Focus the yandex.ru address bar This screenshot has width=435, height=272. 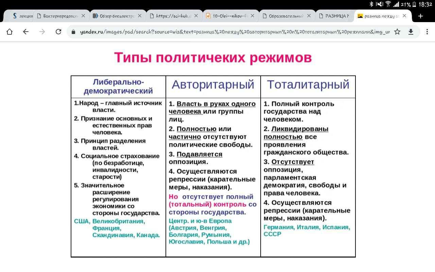coord(234,32)
